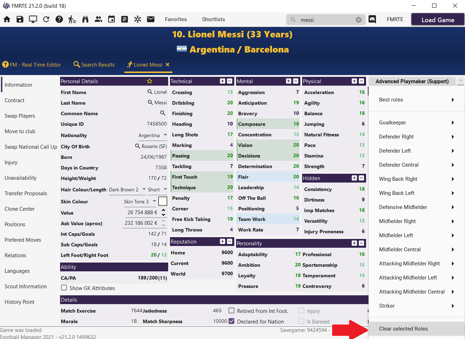Click the search icon for City Of Birth
Viewport: 465px width, 339px height.
(138, 146)
